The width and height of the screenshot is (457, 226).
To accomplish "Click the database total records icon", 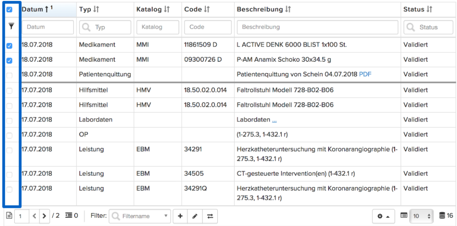I will [x=442, y=215].
